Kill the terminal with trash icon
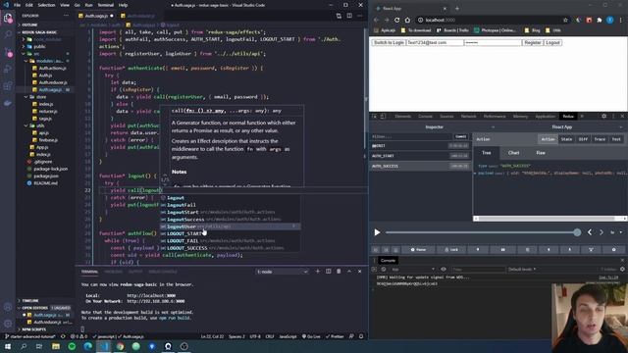628x353 pixels. pyautogui.click(x=339, y=272)
